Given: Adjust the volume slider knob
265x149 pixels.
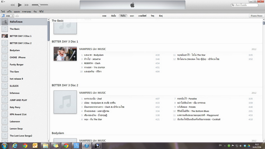Looking at the screenshot, I should coord(39,5).
